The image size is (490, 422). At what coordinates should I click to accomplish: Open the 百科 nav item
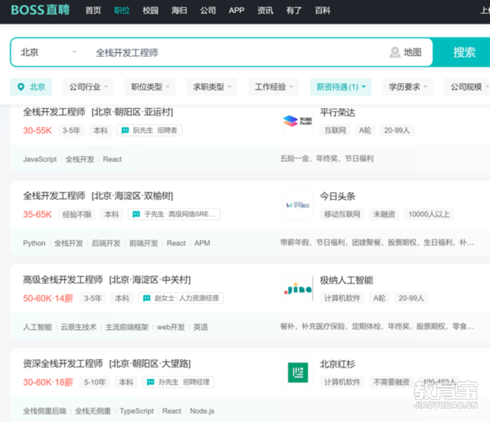pos(322,11)
